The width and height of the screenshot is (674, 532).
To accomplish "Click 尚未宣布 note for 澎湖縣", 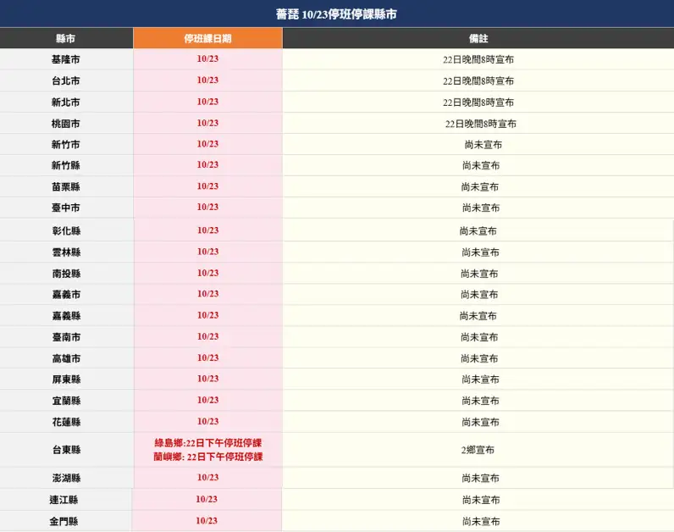I will click(481, 479).
